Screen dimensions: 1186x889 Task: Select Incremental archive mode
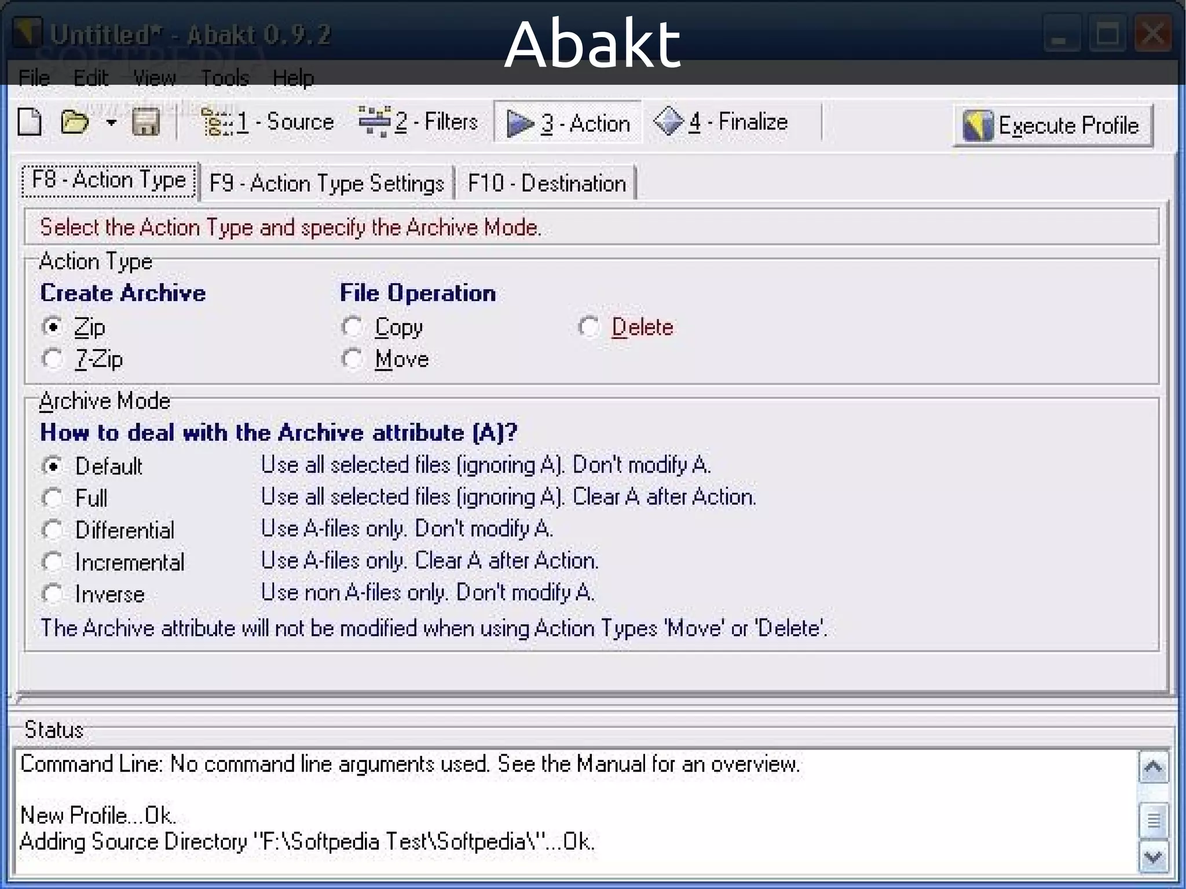(53, 561)
